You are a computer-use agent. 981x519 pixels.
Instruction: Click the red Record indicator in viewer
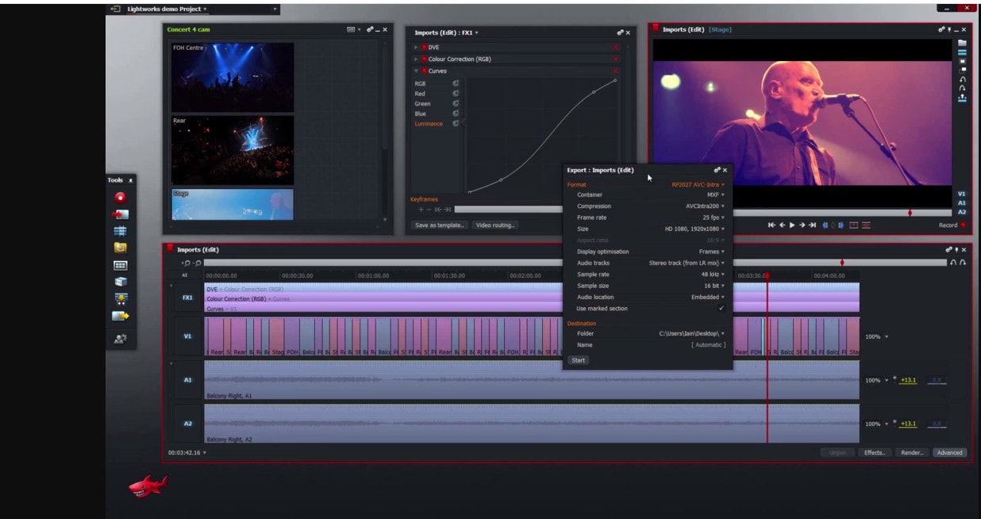[x=964, y=225]
